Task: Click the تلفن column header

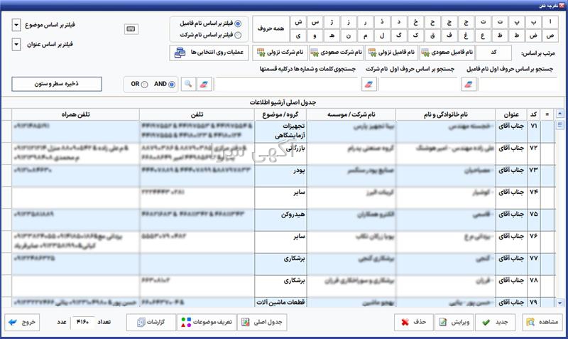Action: pyautogui.click(x=197, y=114)
